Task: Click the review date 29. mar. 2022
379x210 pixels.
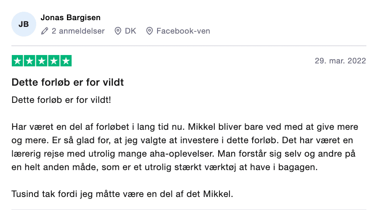Action: click(x=340, y=61)
